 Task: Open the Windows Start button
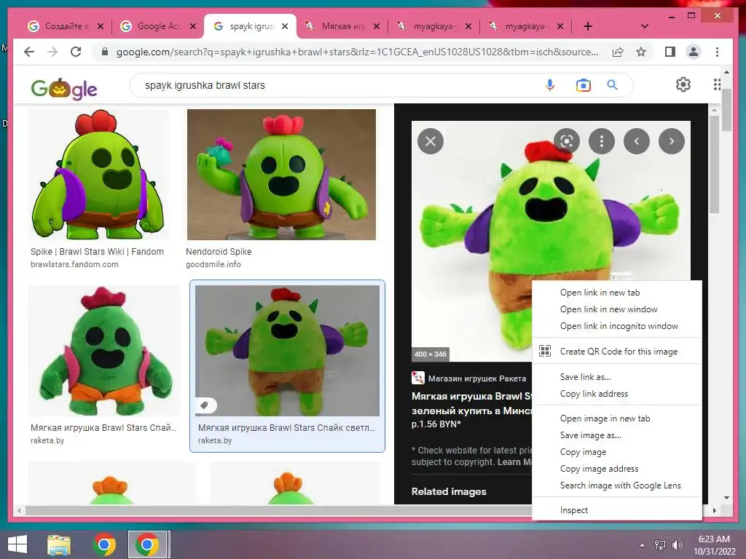(x=17, y=544)
